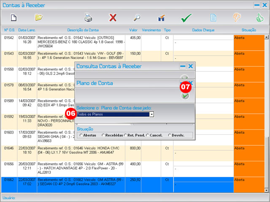Image resolution: width=270 pixels, height=202 pixels.
Task: Click the new document toolbar icon
Action: (13, 18)
